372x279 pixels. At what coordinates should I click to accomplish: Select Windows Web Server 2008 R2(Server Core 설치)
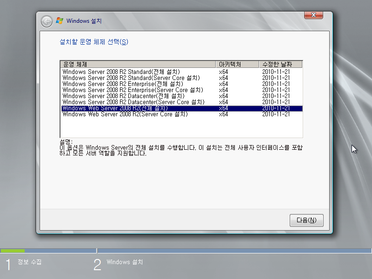pyautogui.click(x=182, y=114)
